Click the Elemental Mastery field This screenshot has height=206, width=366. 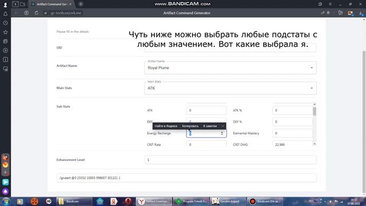point(292,133)
